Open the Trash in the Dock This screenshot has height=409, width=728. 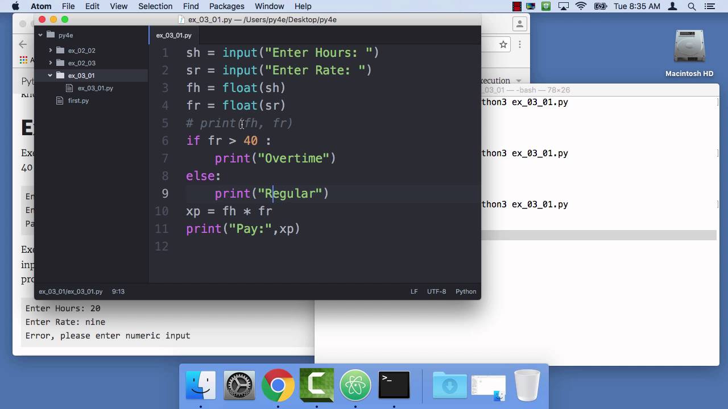(527, 386)
